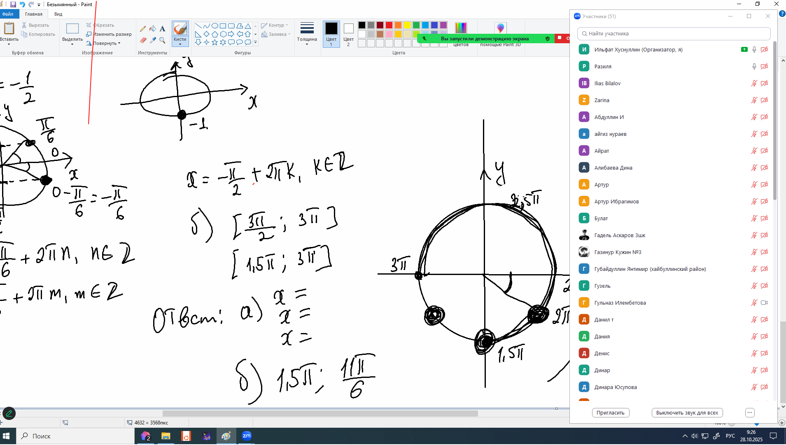786x445 pixels.
Task: Select the Text tool
Action: [162, 29]
